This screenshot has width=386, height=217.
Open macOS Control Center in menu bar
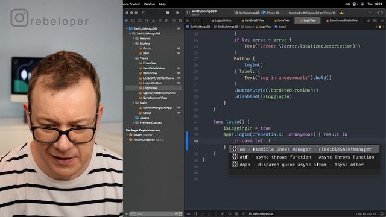355,4
